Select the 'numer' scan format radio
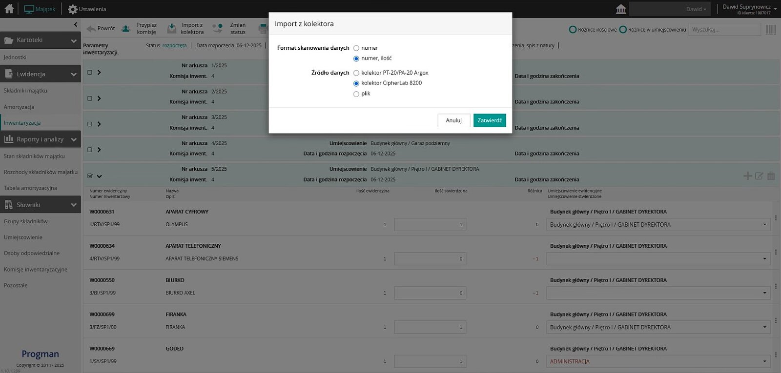The width and height of the screenshot is (781, 373). [x=356, y=48]
